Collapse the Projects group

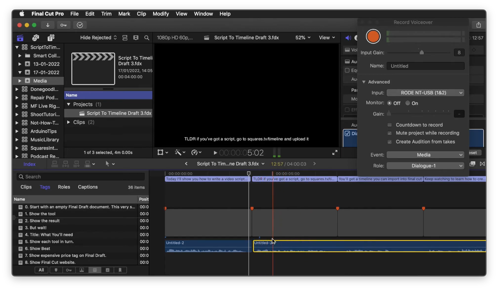pos(68,104)
